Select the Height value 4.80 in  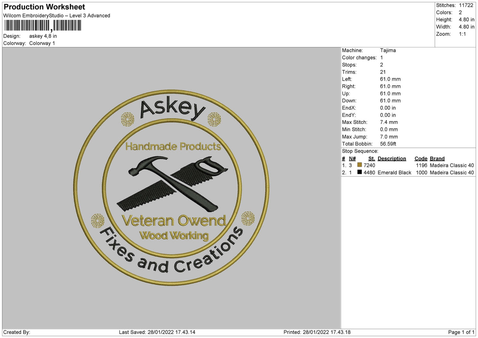466,20
